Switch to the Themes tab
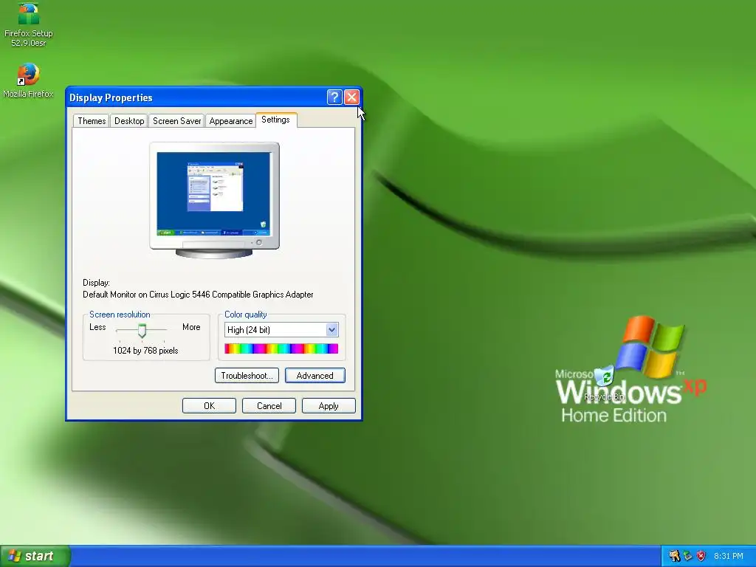The image size is (756, 567). pos(92,121)
